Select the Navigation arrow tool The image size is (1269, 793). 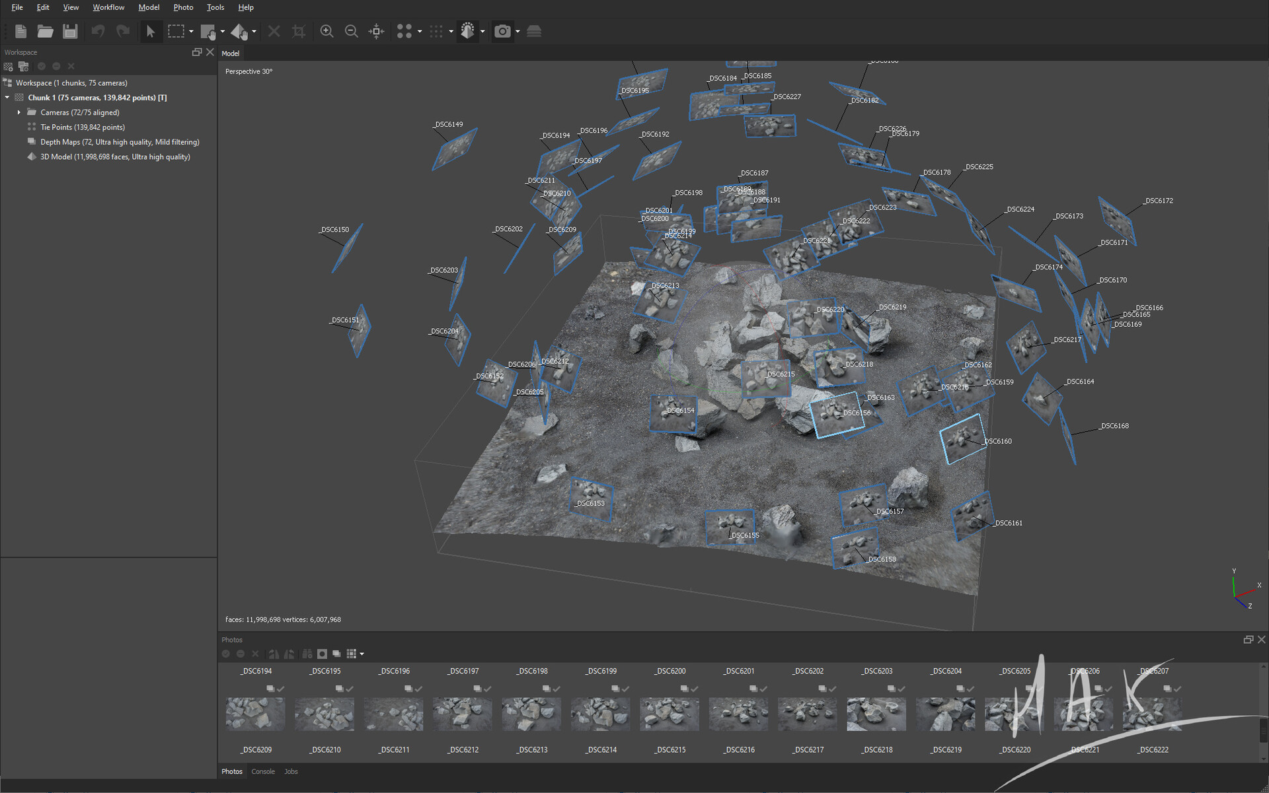[x=151, y=31]
